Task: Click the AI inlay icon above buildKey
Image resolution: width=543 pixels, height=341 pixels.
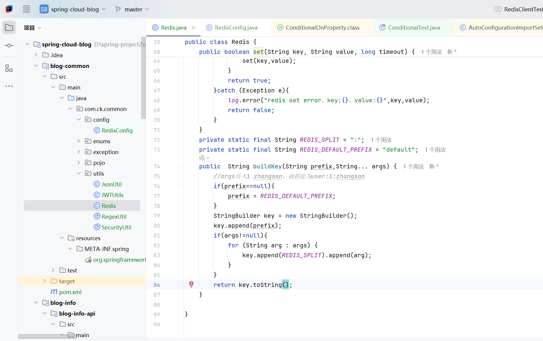Action: (202, 158)
